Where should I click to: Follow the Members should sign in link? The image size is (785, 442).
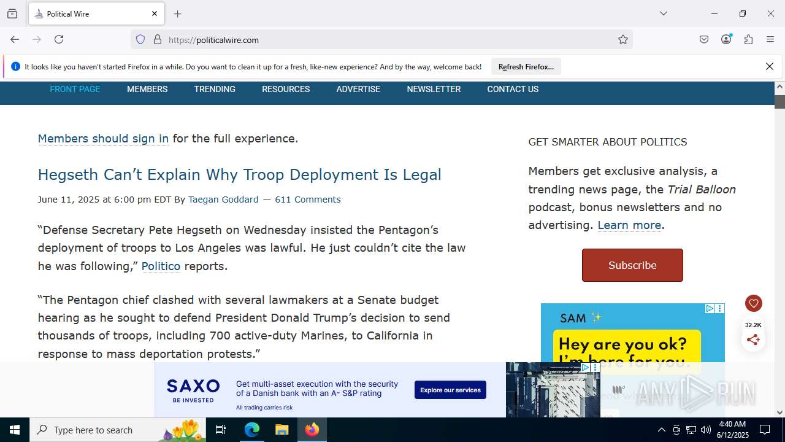point(103,139)
